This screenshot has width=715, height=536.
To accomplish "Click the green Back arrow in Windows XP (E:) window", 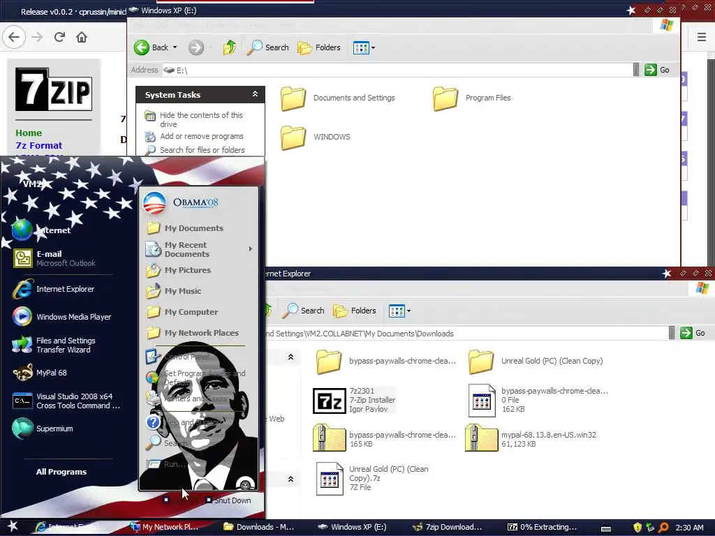I will 142,47.
